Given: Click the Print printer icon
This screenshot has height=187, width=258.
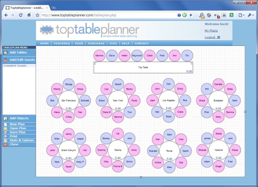Looking at the screenshot, I should 6,137.
